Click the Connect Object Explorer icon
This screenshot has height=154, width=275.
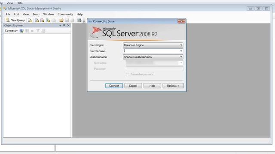click(x=21, y=31)
